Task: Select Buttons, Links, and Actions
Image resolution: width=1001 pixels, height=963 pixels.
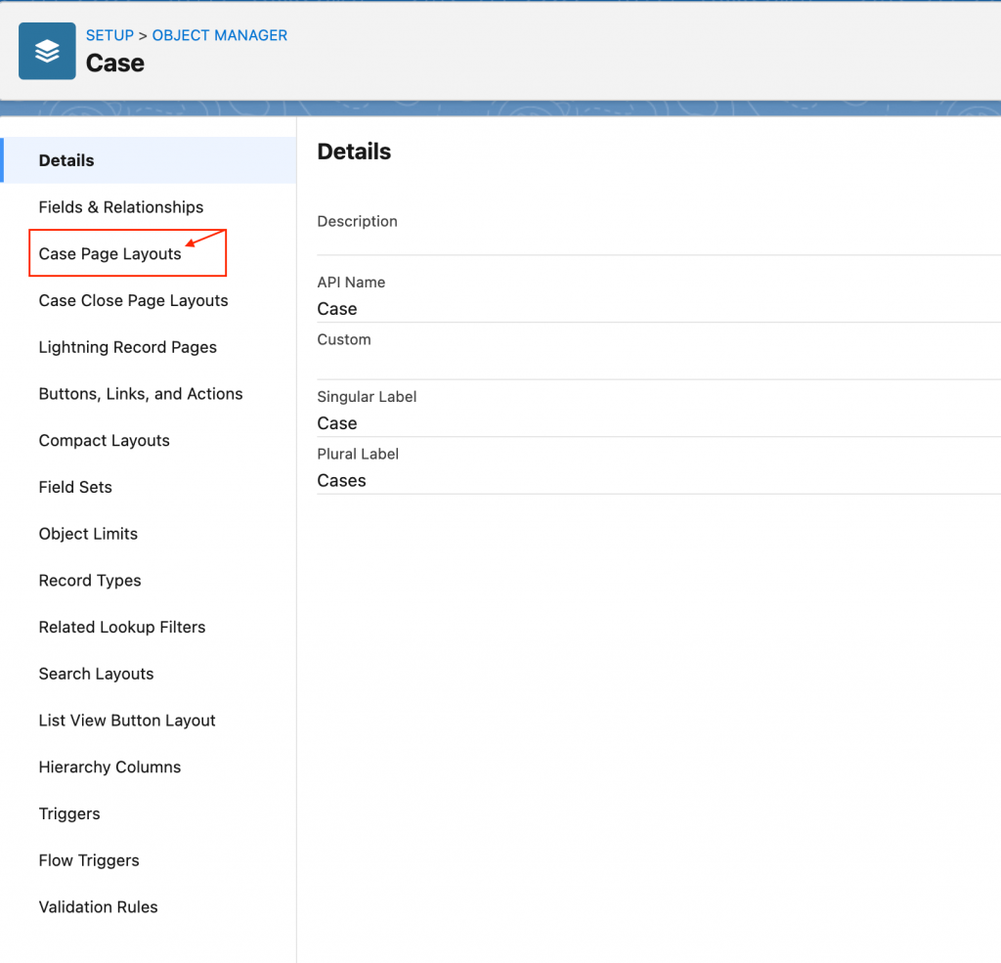Action: tap(141, 394)
